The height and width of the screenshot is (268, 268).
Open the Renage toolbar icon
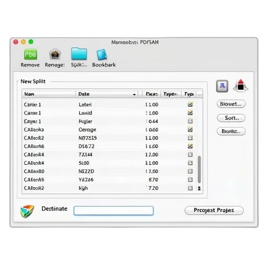tap(55, 54)
